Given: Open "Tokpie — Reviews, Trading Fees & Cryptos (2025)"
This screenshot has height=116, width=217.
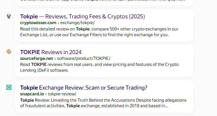Looking at the screenshot, I should pyautogui.click(x=82, y=17).
